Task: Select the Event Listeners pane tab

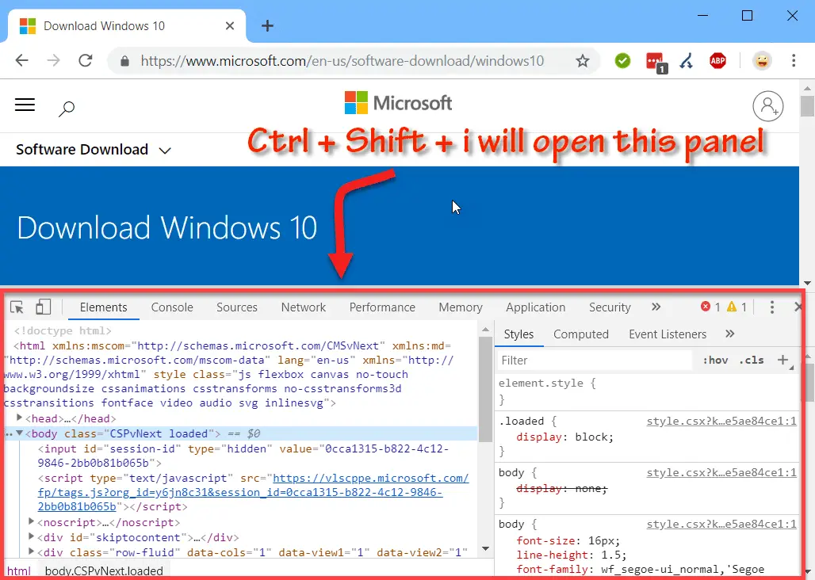Action: (x=668, y=334)
